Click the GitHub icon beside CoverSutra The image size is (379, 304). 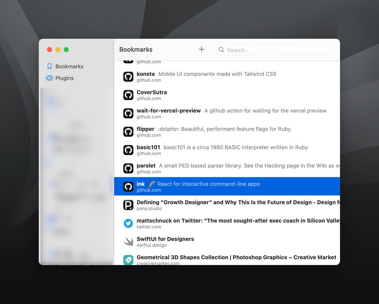pyautogui.click(x=128, y=95)
